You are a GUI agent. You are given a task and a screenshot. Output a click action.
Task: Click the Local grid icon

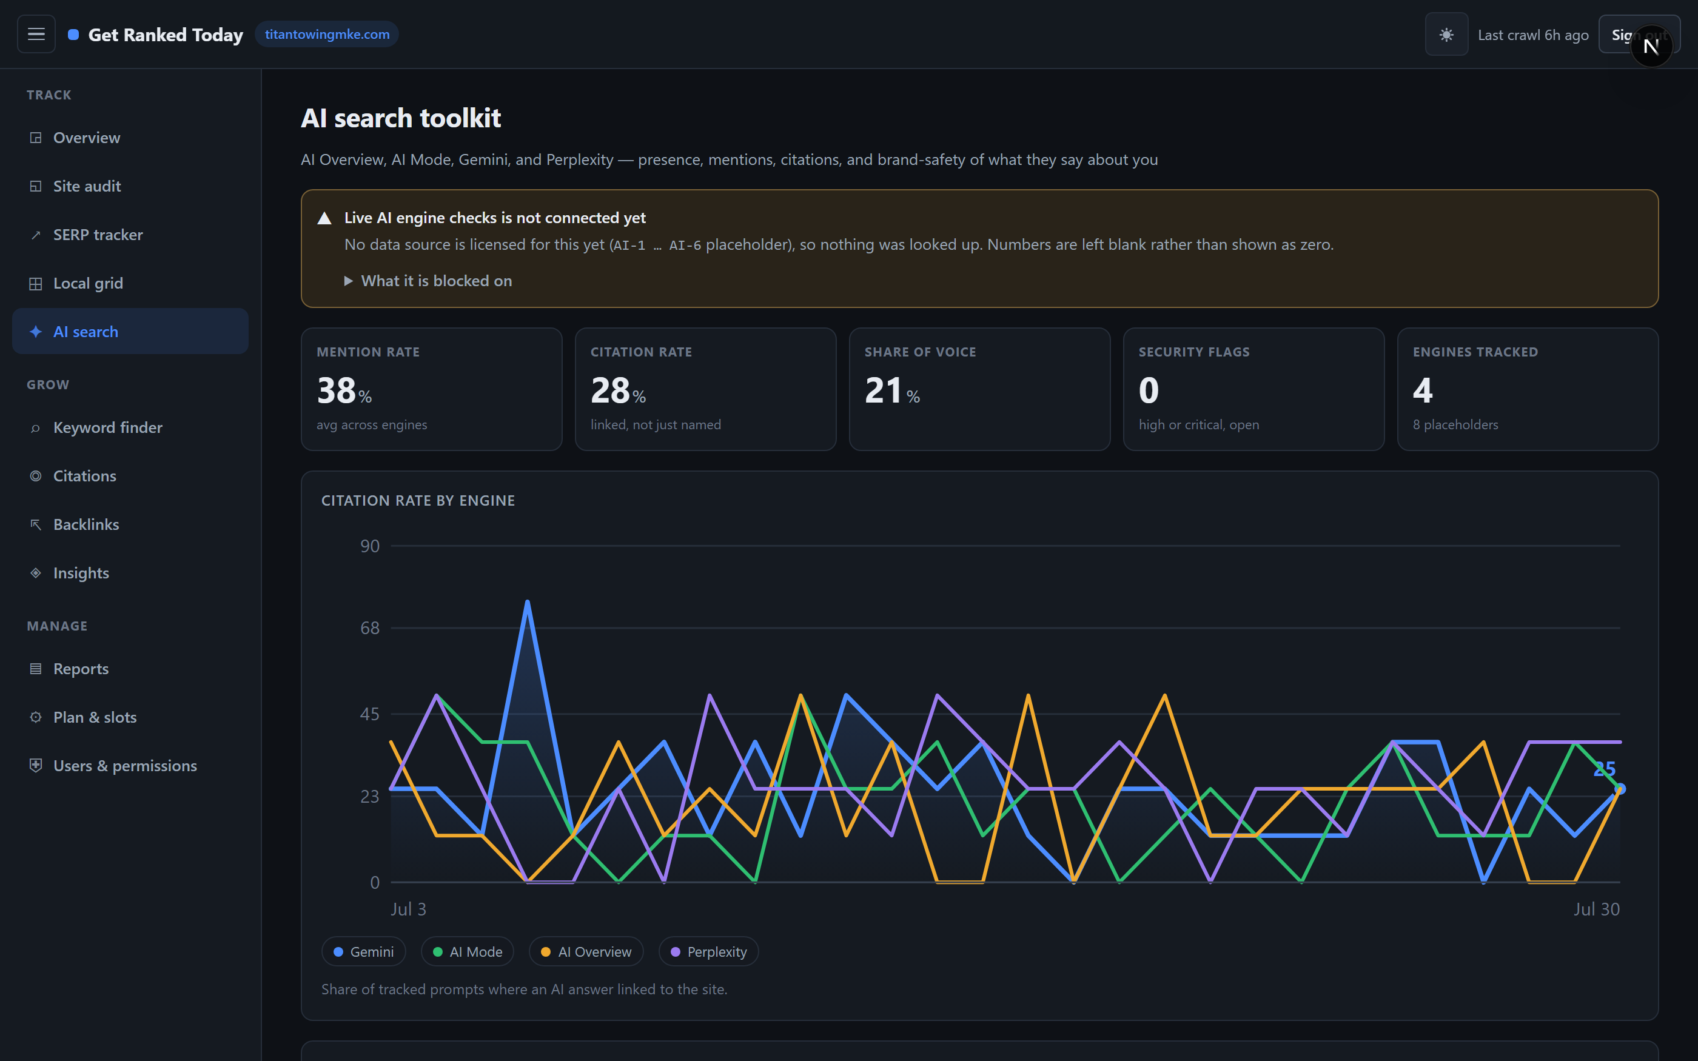tap(36, 284)
